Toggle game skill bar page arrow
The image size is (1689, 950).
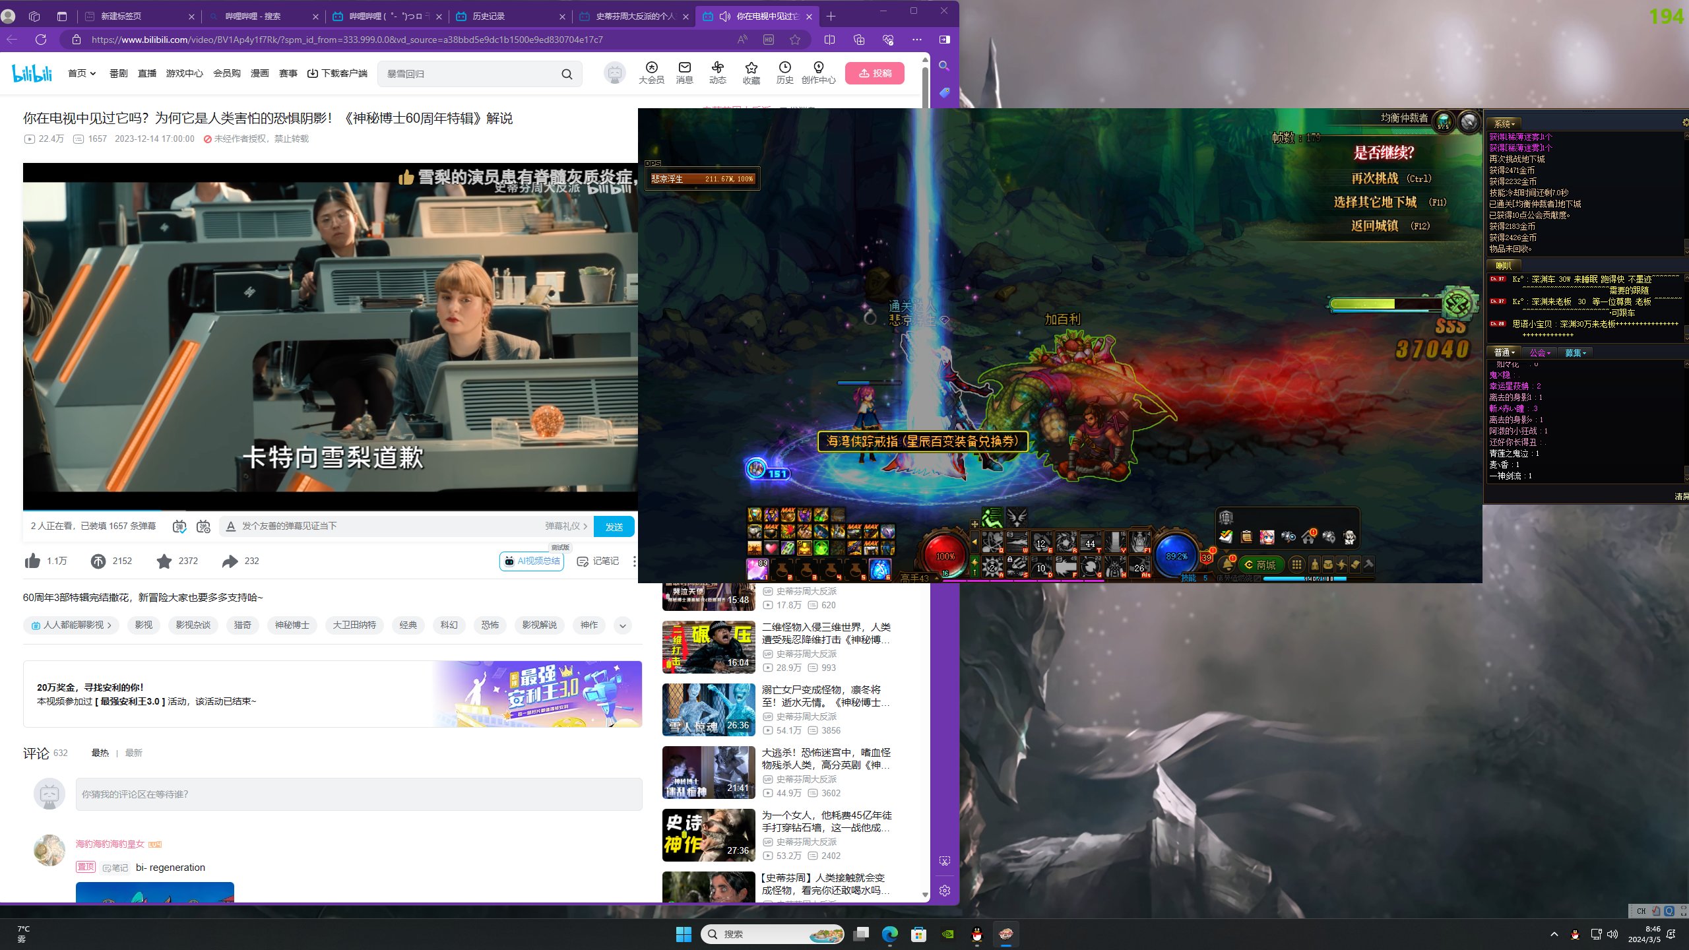974,542
